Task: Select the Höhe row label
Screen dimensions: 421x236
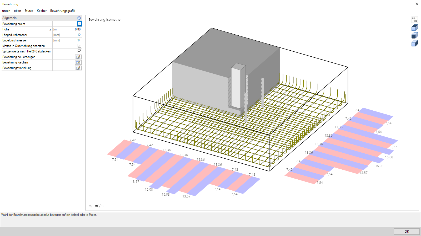Action: (6, 29)
